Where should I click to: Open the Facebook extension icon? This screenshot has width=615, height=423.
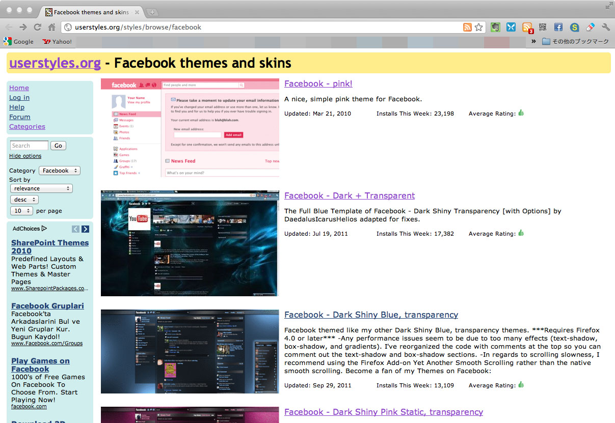(x=558, y=27)
